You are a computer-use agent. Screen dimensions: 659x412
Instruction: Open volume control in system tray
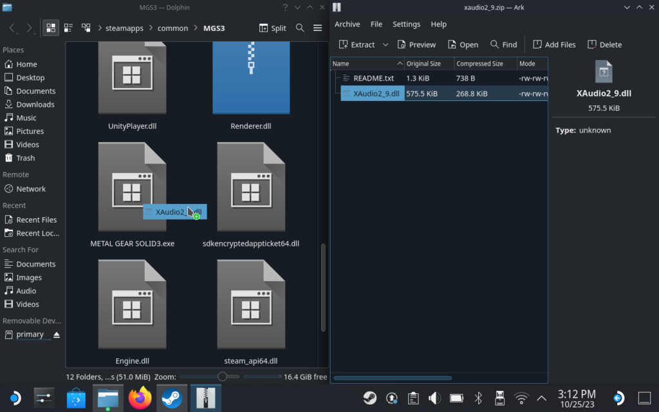click(434, 398)
